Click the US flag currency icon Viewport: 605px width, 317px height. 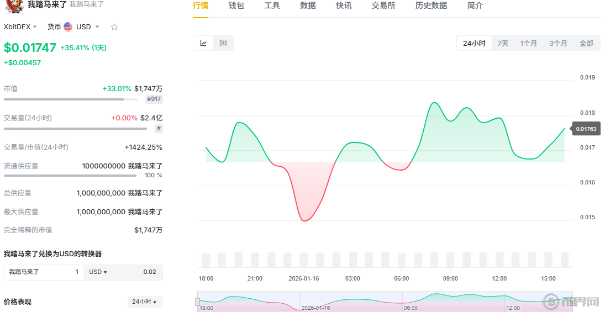(68, 27)
